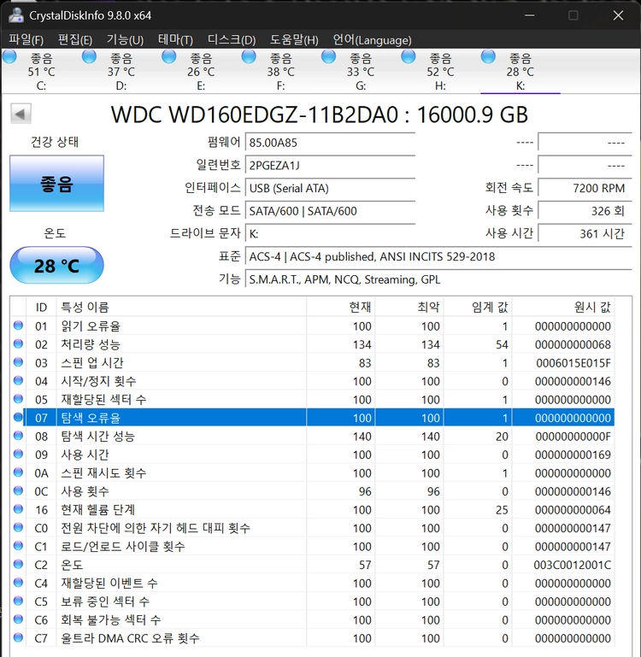
Task: Click the transfer mode field SATA/600 | SATA/600
Action: 330,210
